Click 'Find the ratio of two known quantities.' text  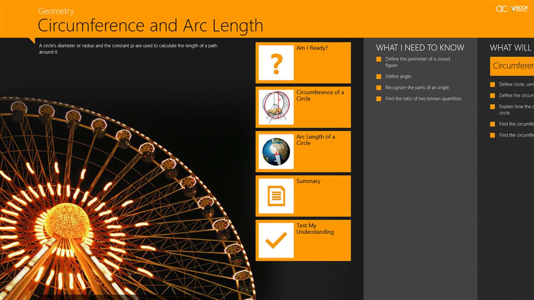tap(424, 99)
